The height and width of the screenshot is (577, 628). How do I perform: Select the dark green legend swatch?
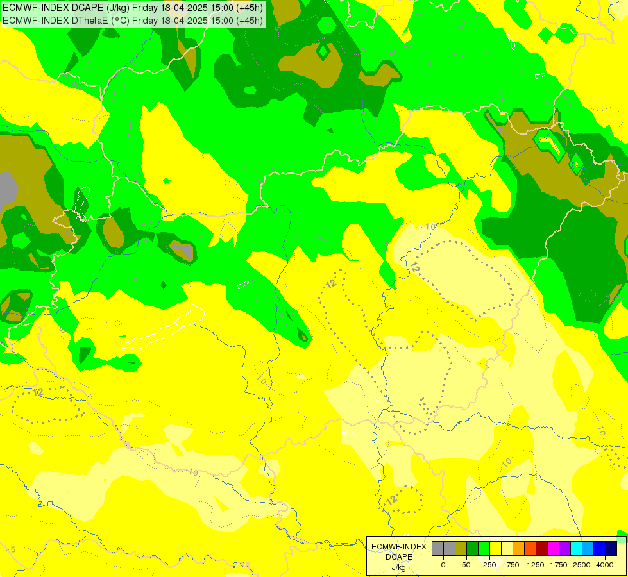click(x=473, y=548)
